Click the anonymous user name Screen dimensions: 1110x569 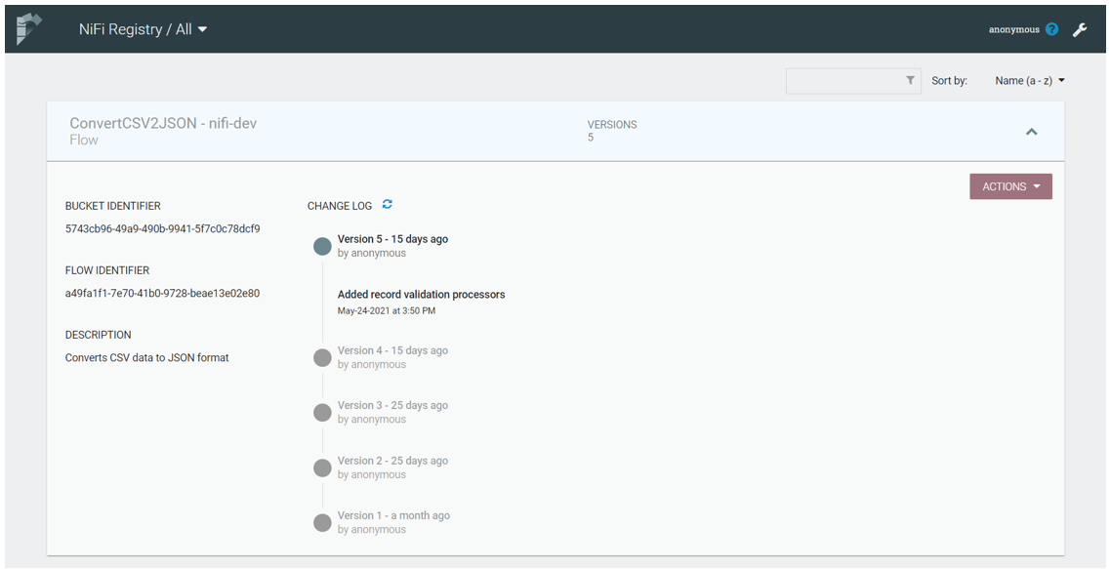[x=1013, y=29]
